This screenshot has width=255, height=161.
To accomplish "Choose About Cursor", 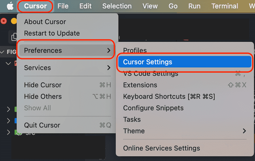I will click(45, 21).
